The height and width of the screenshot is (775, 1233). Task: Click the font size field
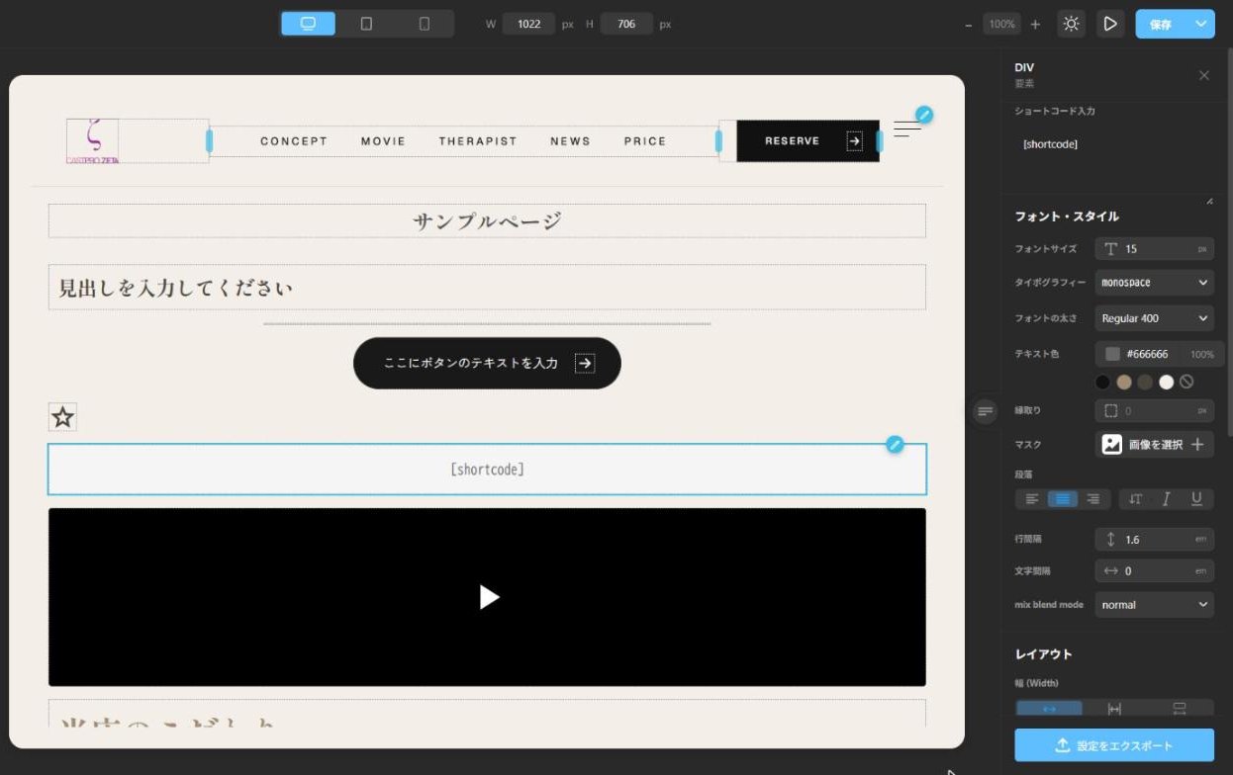[x=1154, y=249]
